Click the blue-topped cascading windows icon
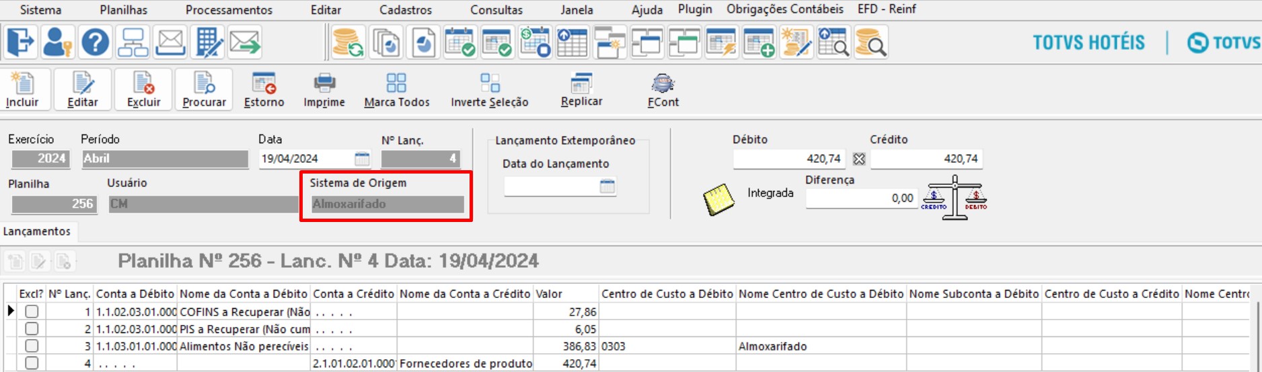Screen dimensions: 1262x372 click(x=647, y=42)
